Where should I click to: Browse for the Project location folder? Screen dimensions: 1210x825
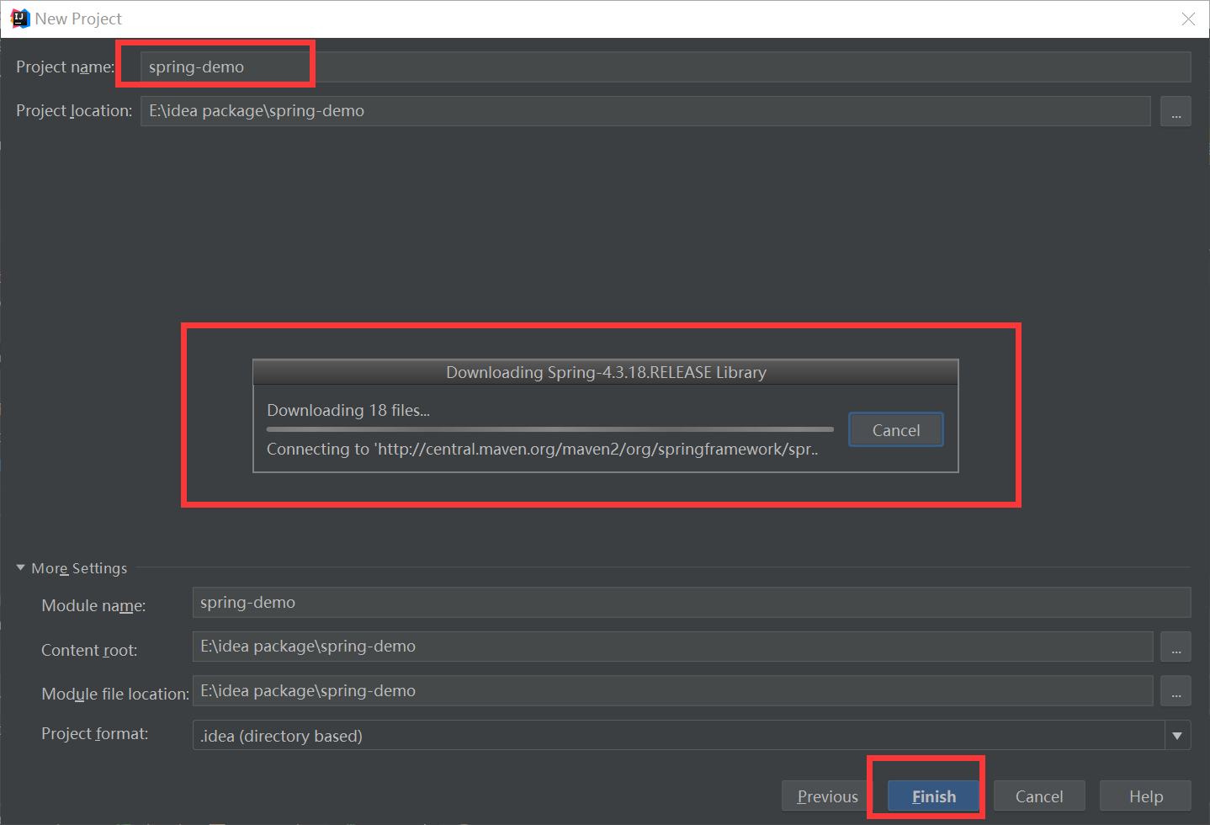1176,111
